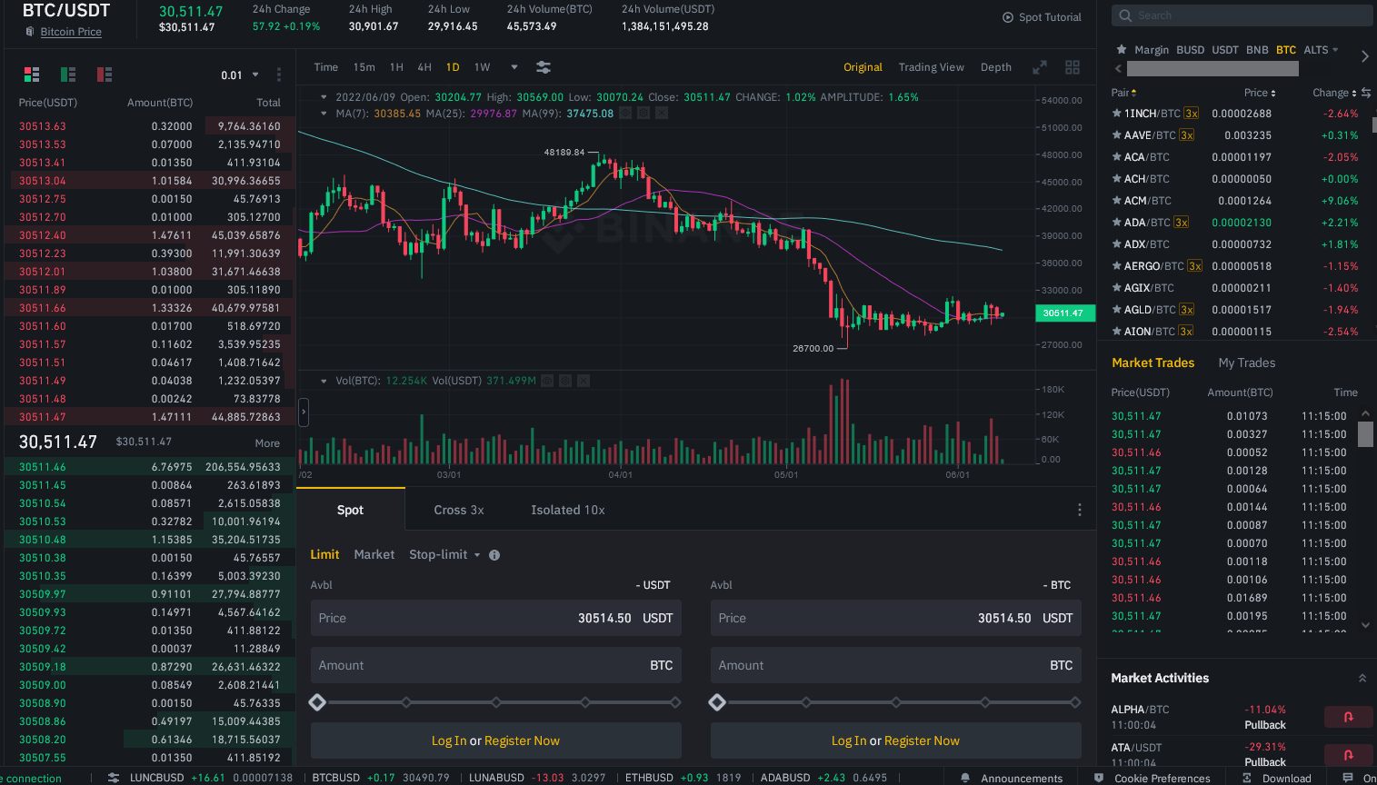Open order book 0.01 precision dropdown

point(240,75)
